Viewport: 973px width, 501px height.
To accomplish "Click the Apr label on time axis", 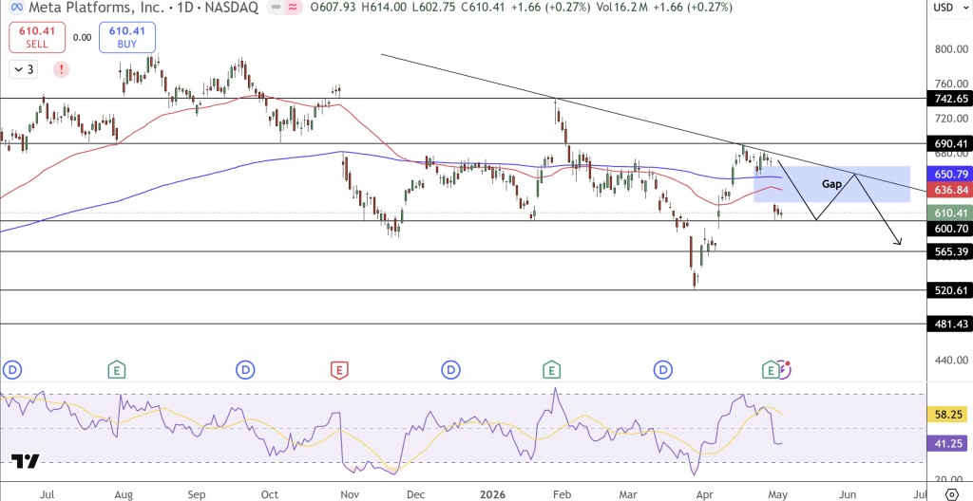I will tap(704, 494).
